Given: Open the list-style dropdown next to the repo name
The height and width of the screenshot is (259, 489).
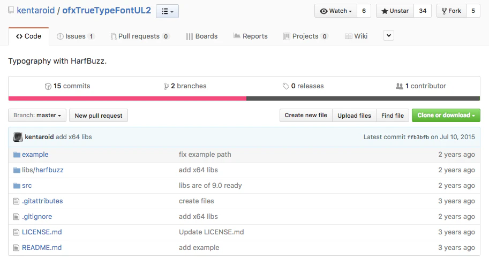Looking at the screenshot, I should [x=167, y=11].
